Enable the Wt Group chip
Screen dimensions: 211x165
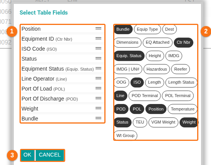click(125, 135)
